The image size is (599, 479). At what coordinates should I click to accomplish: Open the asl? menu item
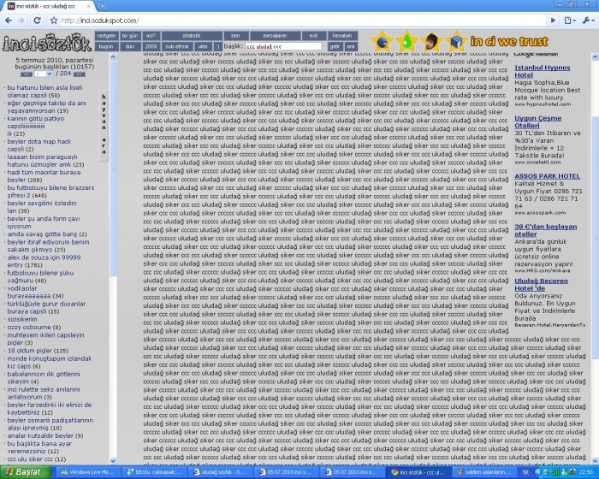point(151,36)
